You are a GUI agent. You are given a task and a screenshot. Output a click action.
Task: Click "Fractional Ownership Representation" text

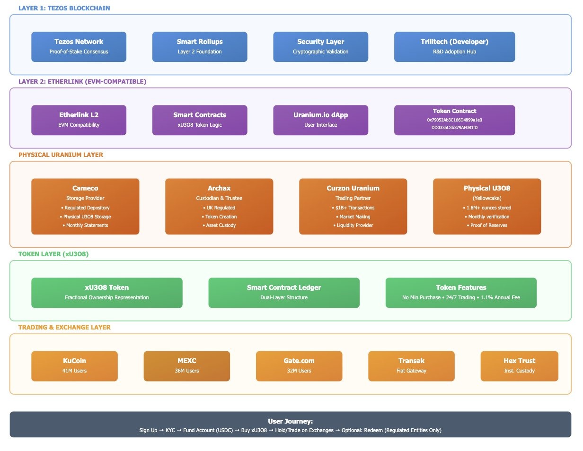107,298
